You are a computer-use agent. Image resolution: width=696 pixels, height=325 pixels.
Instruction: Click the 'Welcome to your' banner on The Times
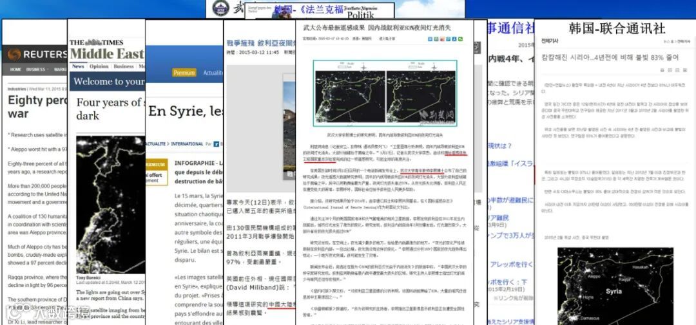point(109,82)
